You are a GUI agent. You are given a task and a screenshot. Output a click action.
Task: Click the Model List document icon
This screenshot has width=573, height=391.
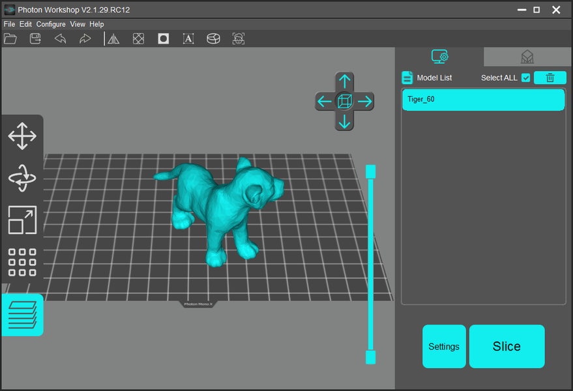407,78
